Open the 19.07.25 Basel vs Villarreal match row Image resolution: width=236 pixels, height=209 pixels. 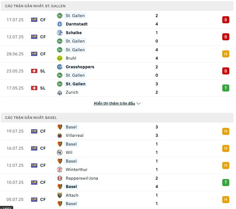[x=117, y=131]
